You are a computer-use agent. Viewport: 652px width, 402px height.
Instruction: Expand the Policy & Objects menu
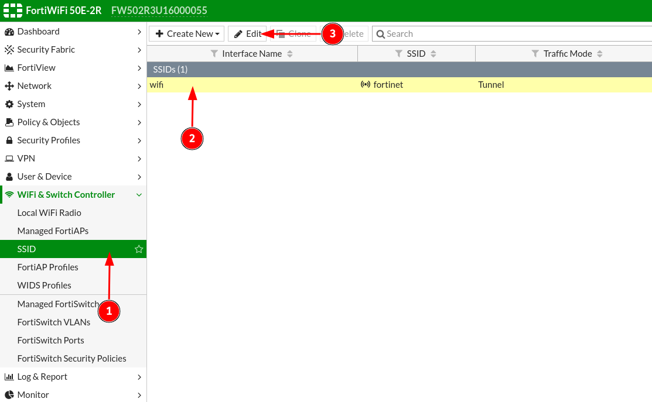coord(139,122)
